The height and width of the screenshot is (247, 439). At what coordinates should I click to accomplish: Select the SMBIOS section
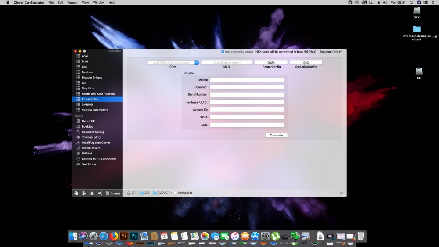tap(97, 104)
